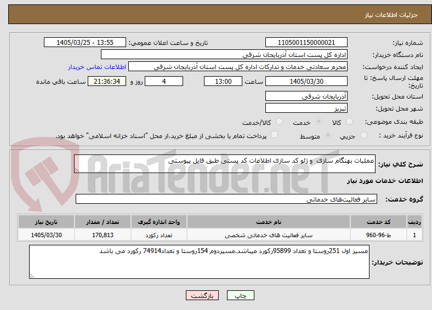The image size is (432, 310).
Task: Toggle the اسناد خزانه اسلامی payment checkbox
Action: [274, 134]
